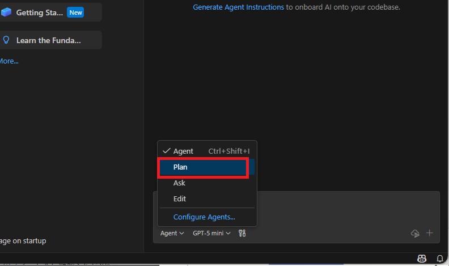The height and width of the screenshot is (266, 449).
Task: Open the Agent mode dropdown
Action: tap(172, 233)
